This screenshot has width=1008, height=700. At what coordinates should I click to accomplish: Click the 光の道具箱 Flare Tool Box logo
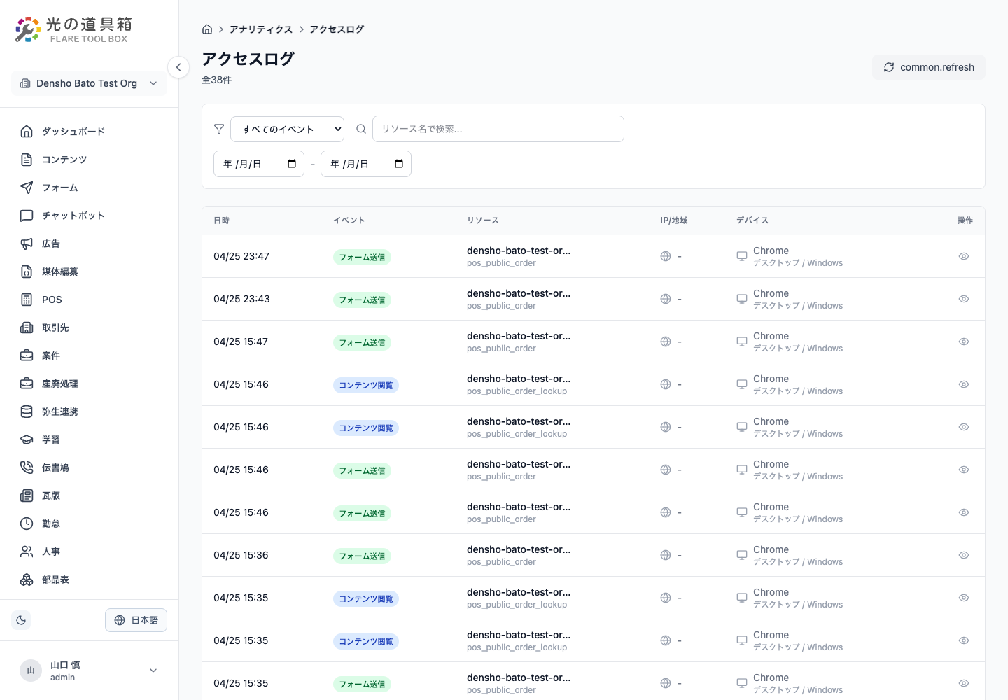tap(73, 29)
